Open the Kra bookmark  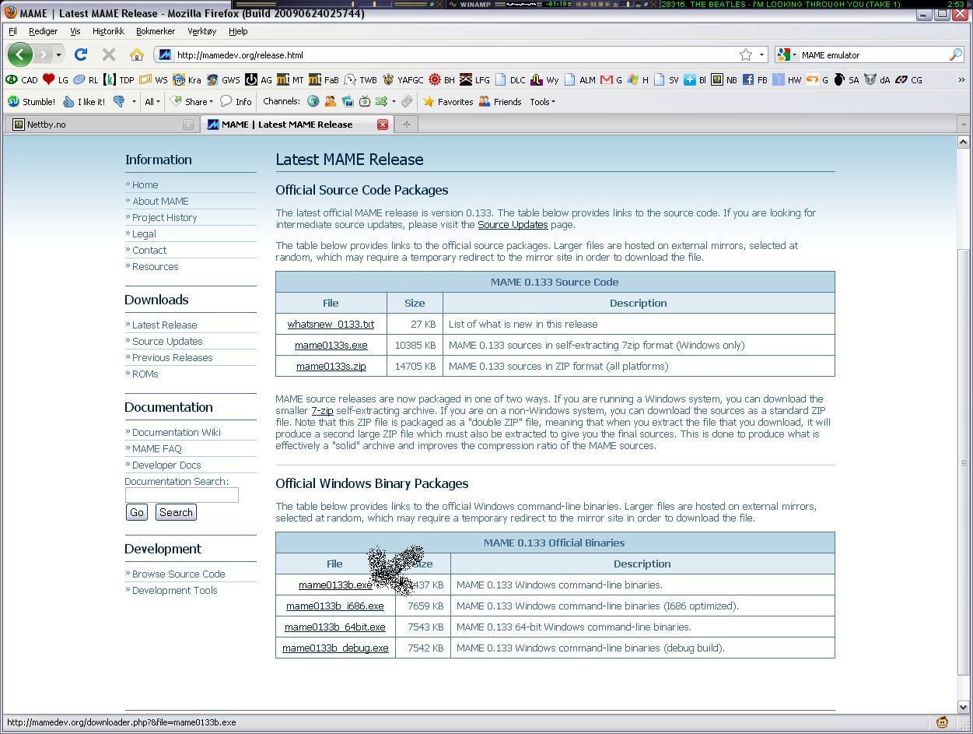(187, 79)
